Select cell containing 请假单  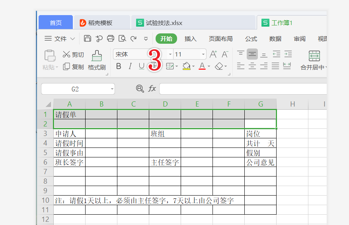click(x=70, y=114)
